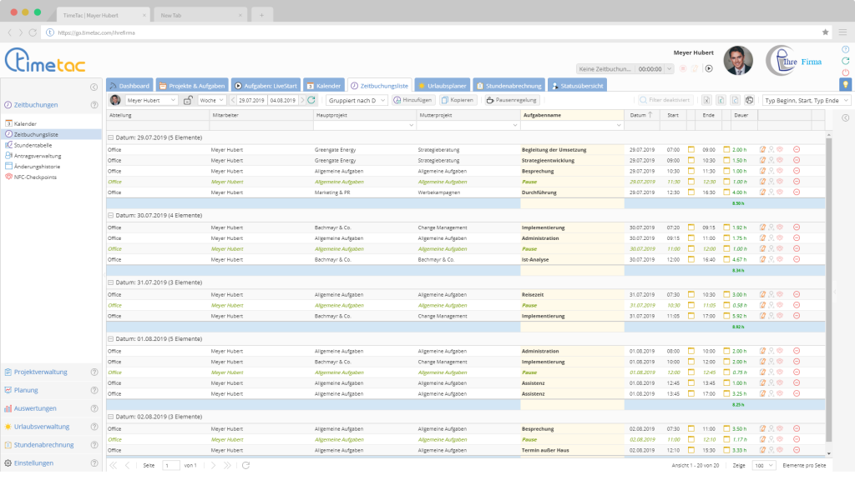Screen dimensions: 855x480
Task: Delete the Strategieentwicklung booking with red minus
Action: point(796,161)
